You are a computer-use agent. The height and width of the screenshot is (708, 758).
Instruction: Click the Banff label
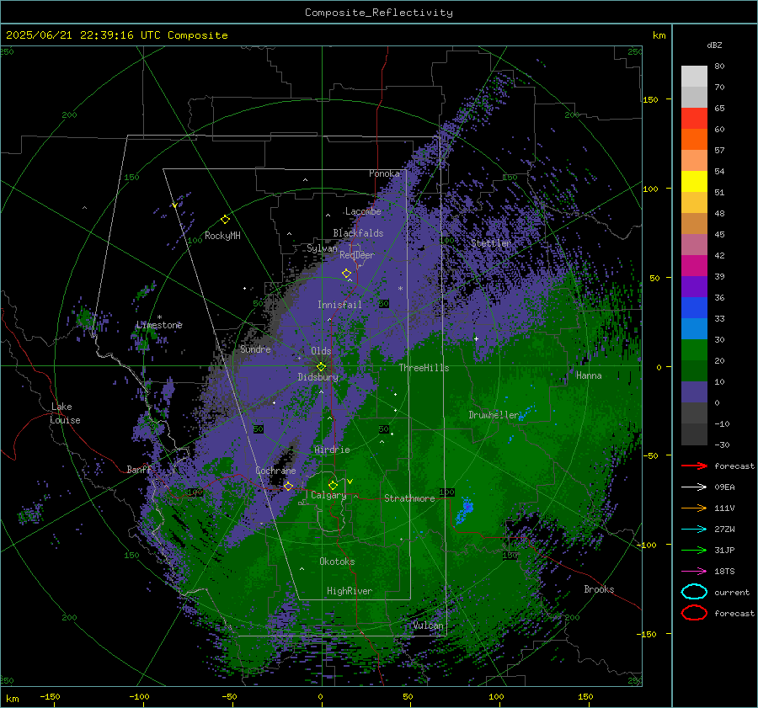click(139, 469)
